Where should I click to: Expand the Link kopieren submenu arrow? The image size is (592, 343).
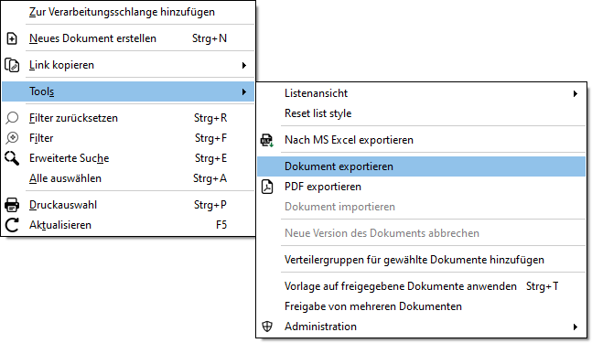tap(244, 65)
